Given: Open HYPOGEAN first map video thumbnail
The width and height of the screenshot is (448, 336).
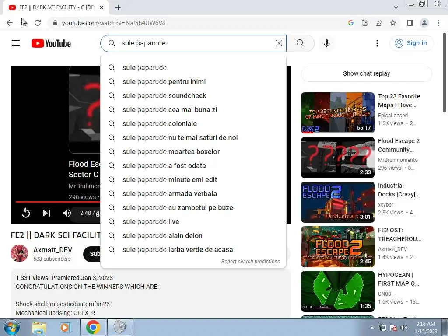Looking at the screenshot, I should pos(337,291).
